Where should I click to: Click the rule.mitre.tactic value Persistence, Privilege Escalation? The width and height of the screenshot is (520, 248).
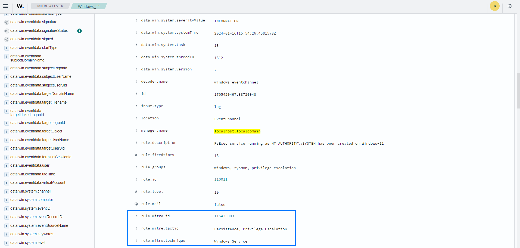[251, 229]
